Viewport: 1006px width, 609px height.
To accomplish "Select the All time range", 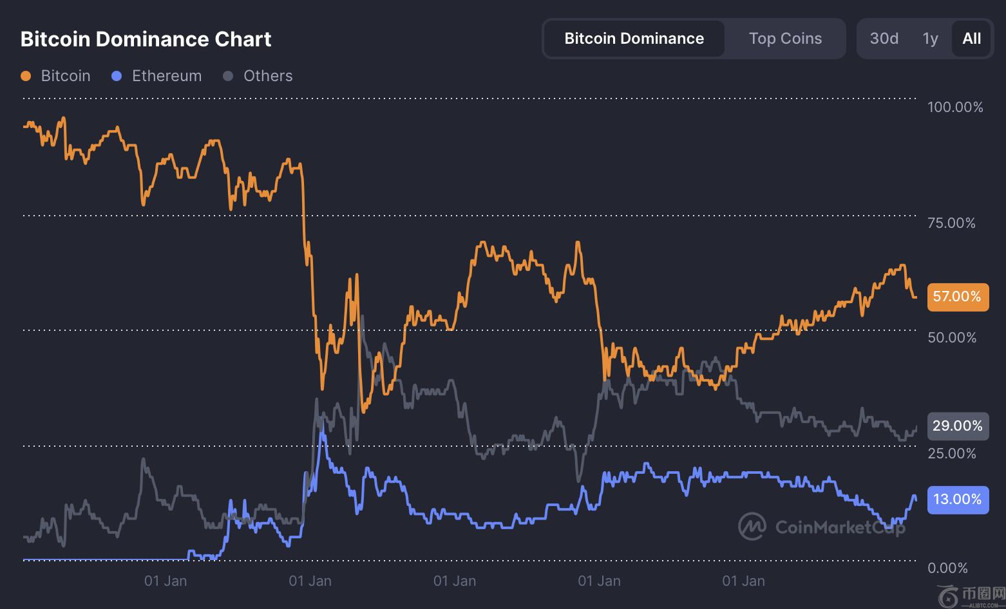I will [x=971, y=39].
